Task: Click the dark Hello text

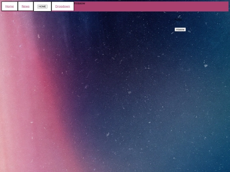Action: click(178, 20)
